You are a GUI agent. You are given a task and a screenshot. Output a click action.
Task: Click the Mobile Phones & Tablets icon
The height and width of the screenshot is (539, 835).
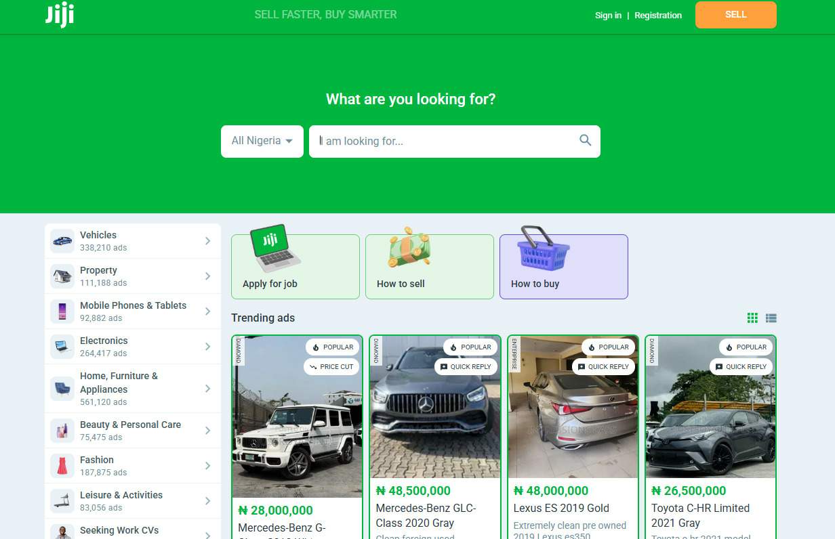62,311
